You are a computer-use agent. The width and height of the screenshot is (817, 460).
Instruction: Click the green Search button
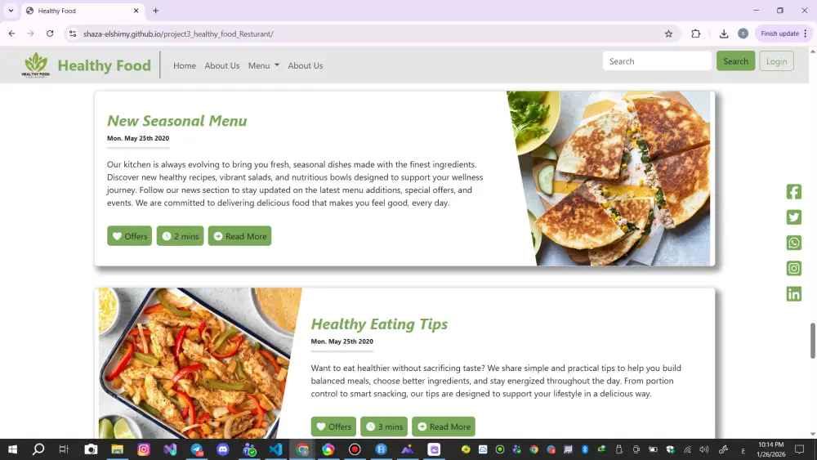[735, 61]
